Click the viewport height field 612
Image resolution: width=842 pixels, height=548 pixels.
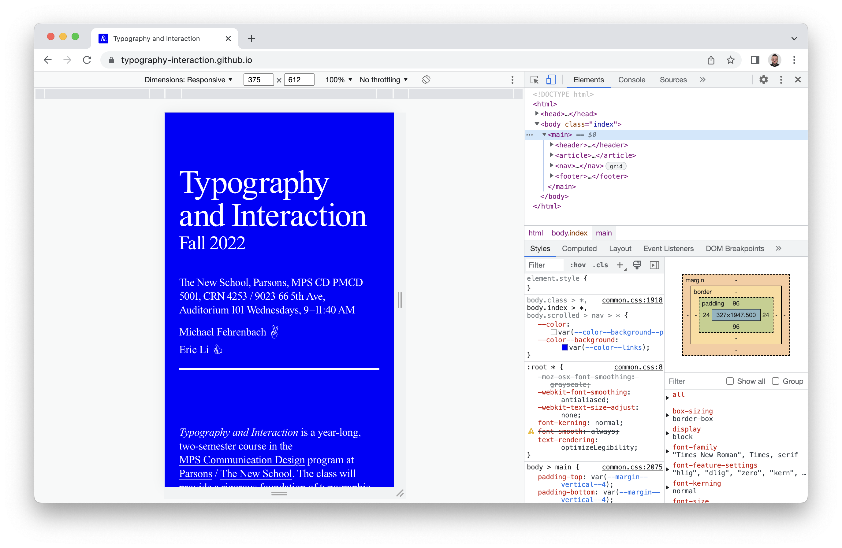[299, 80]
